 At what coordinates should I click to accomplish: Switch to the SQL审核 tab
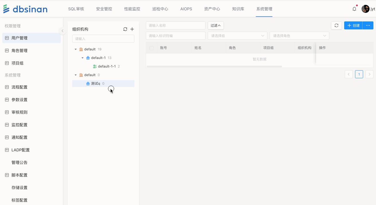click(x=76, y=9)
